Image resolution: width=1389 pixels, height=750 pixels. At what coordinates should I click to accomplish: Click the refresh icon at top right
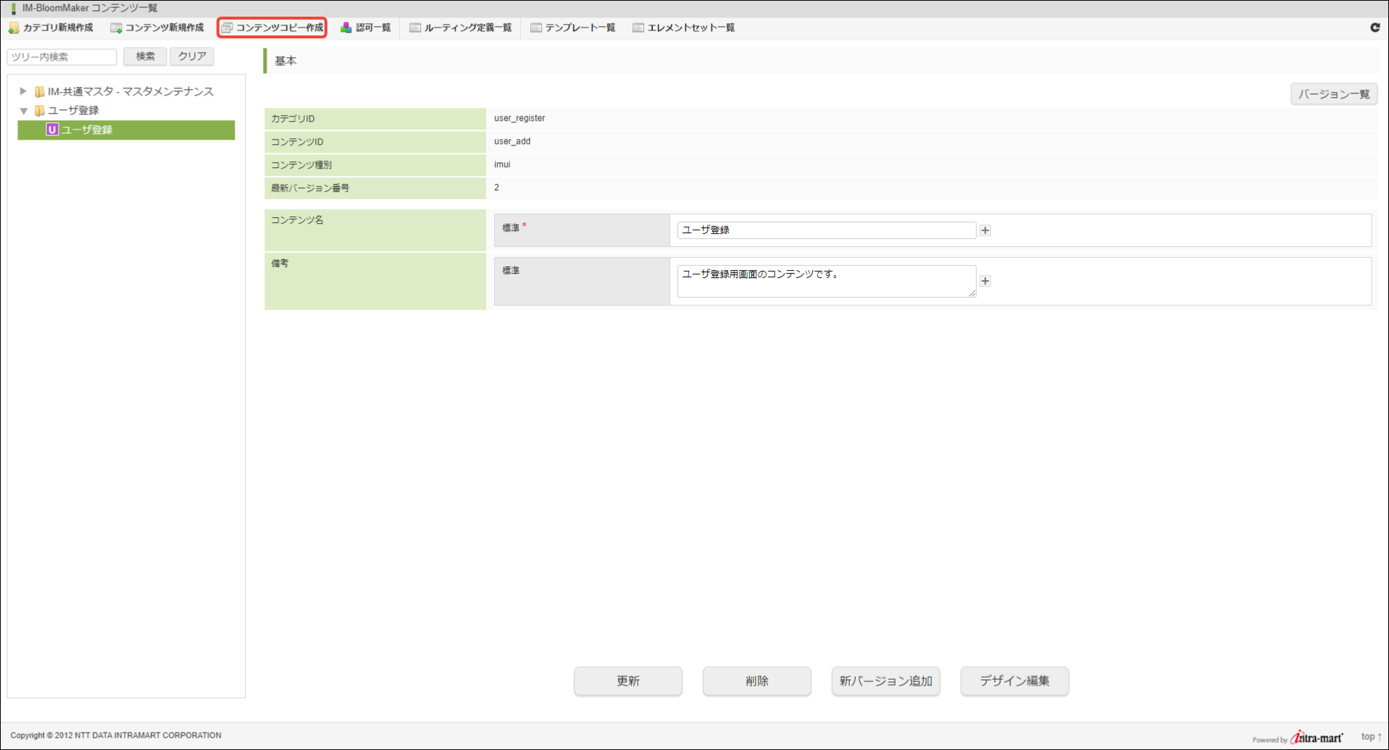(x=1375, y=28)
